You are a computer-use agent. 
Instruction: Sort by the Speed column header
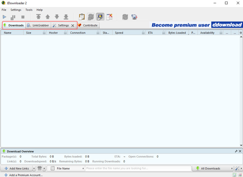click(119, 33)
